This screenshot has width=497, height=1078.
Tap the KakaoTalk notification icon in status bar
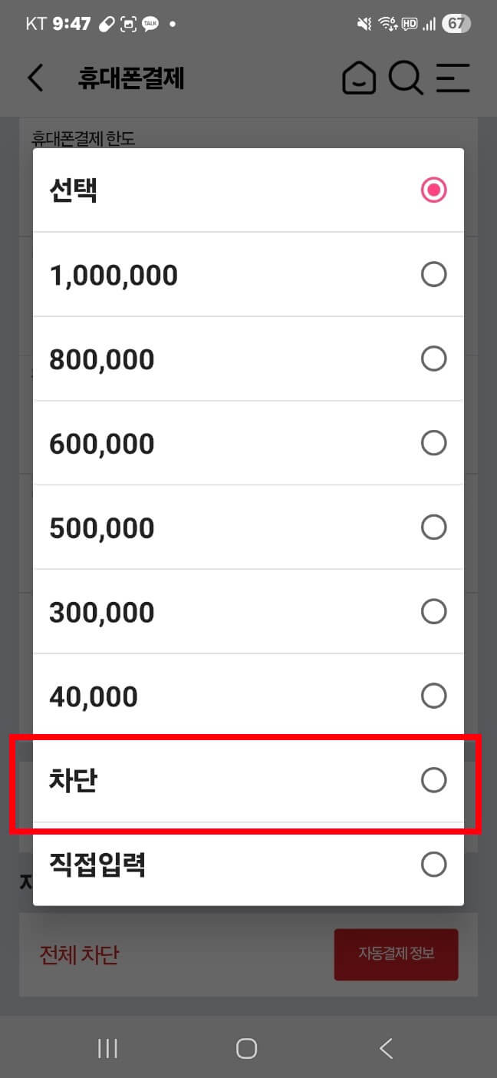[150, 23]
